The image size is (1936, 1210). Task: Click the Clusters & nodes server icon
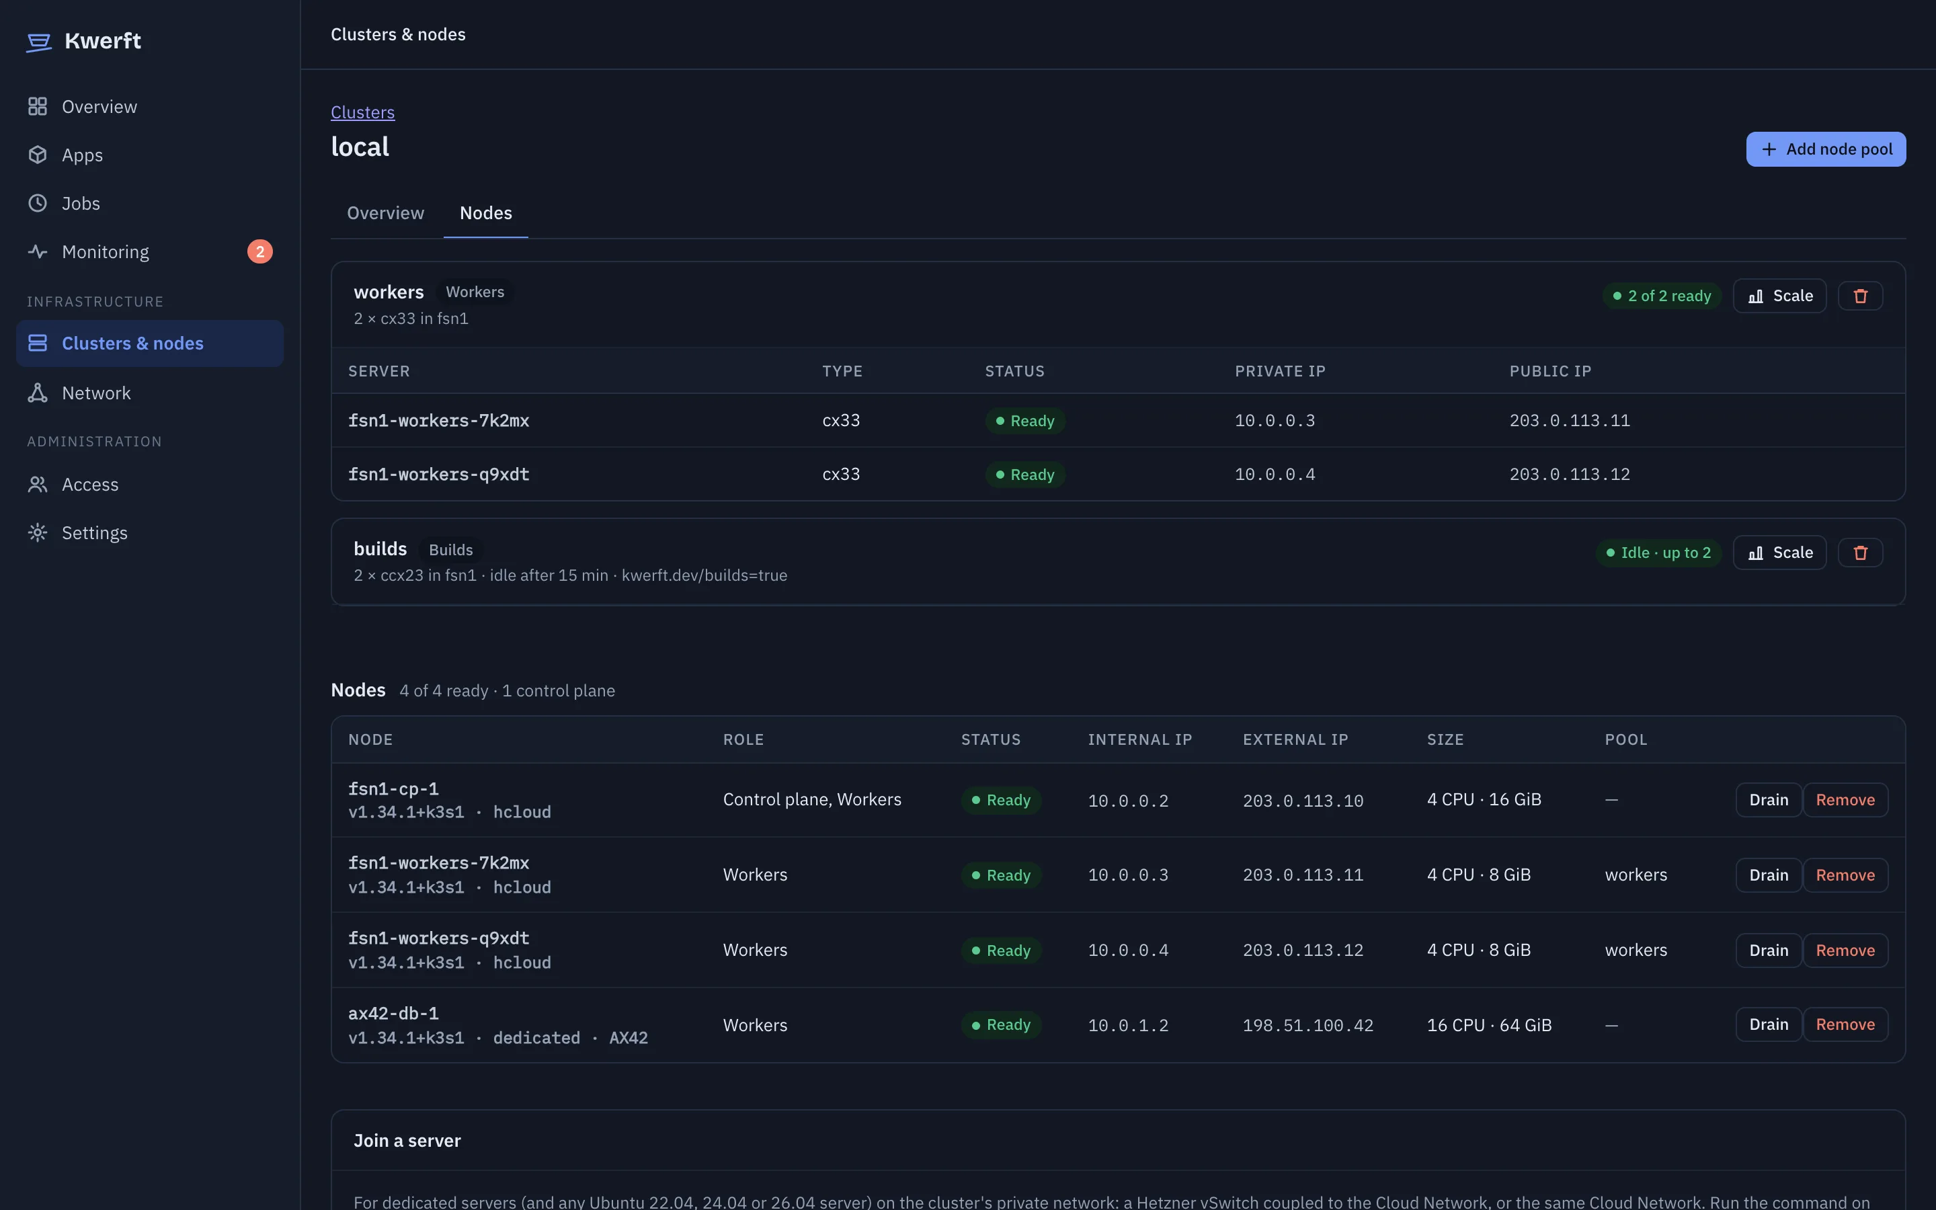38,344
